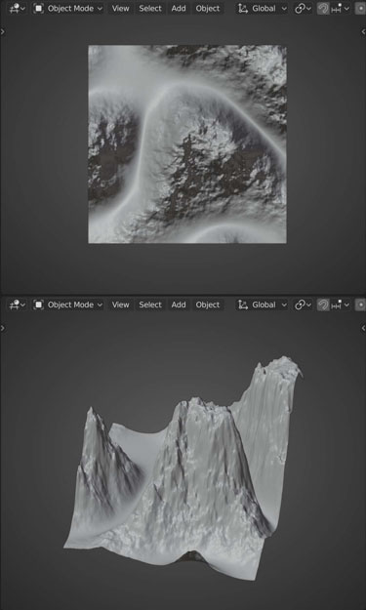This screenshot has width=366, height=610.
Task: Expand toolbar arrow on lower viewport left edge
Action: [3, 328]
